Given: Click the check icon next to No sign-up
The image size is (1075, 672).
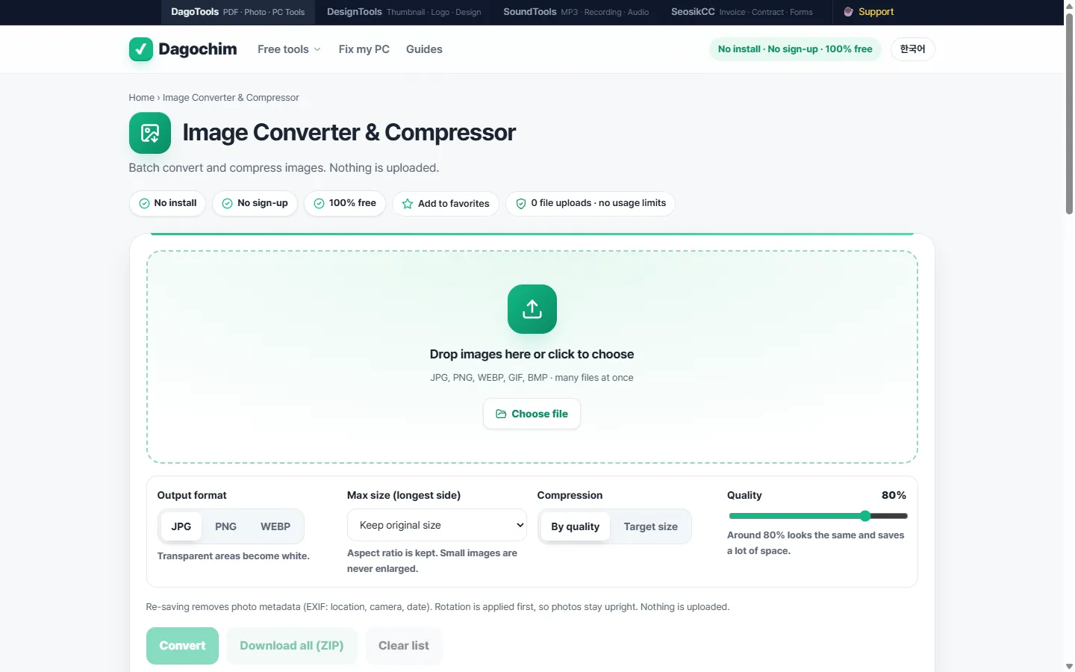Looking at the screenshot, I should (227, 203).
